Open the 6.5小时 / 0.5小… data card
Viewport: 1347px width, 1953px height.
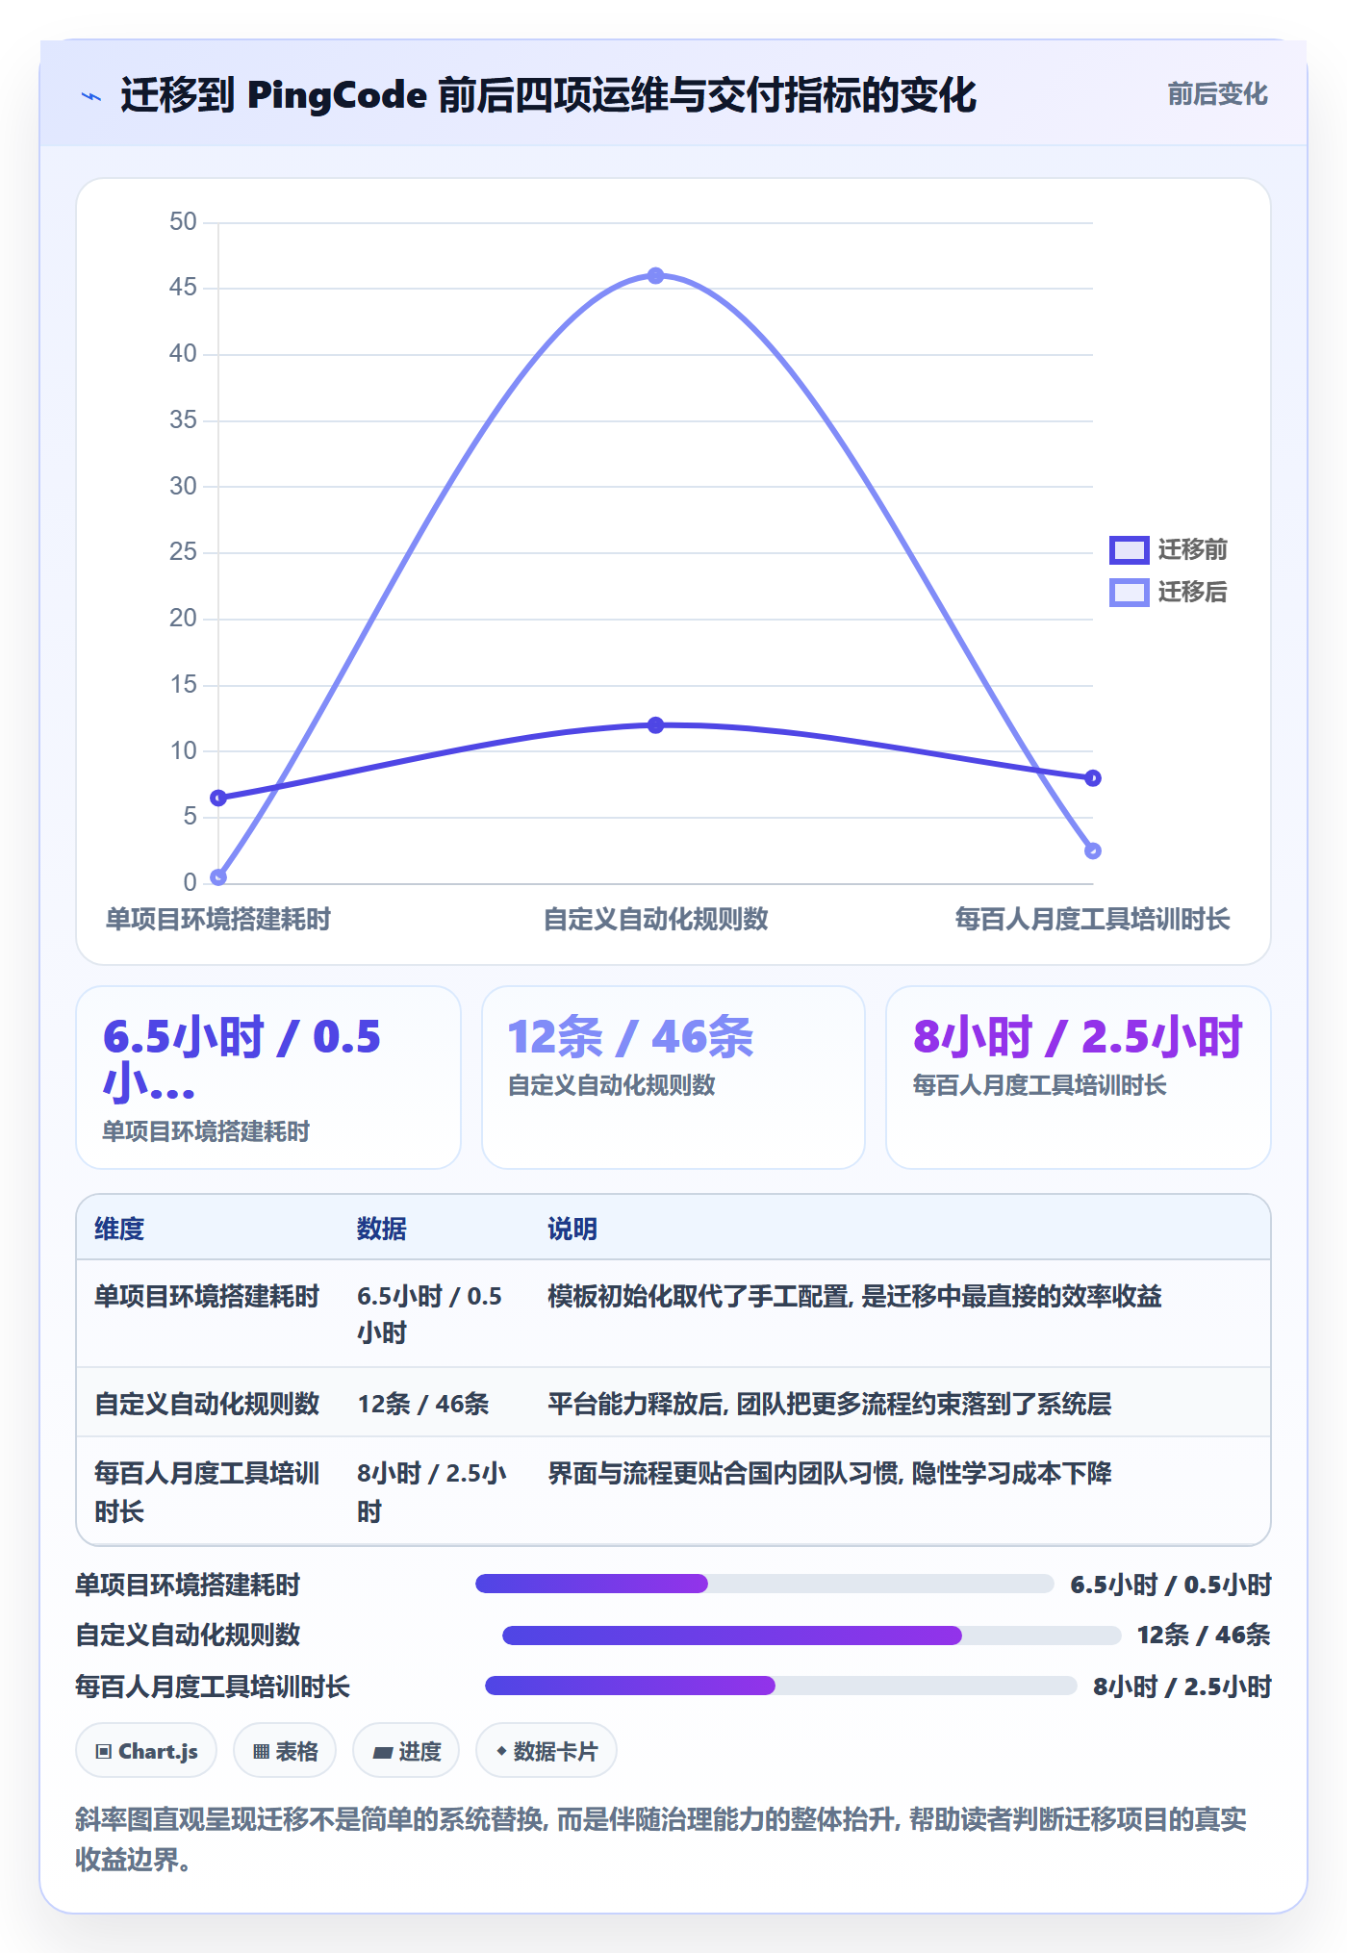(268, 1078)
